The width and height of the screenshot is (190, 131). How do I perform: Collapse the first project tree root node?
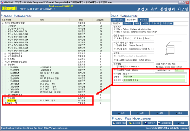click(2, 23)
